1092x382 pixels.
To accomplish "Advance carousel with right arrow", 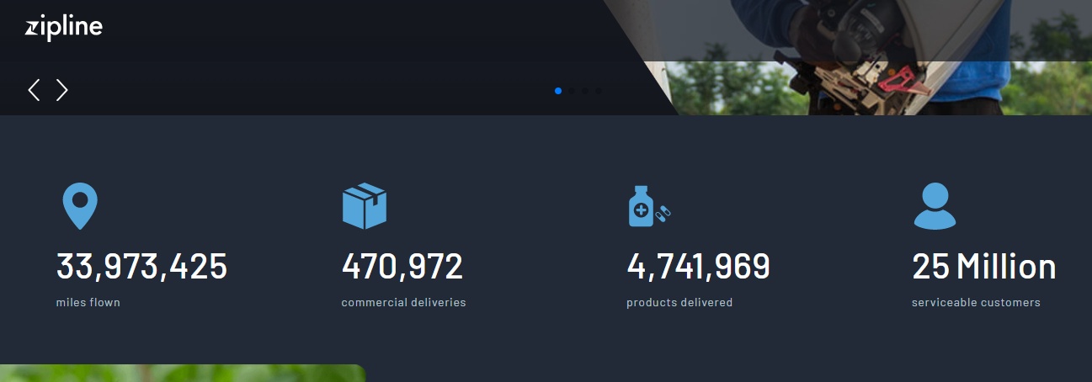I will 62,90.
